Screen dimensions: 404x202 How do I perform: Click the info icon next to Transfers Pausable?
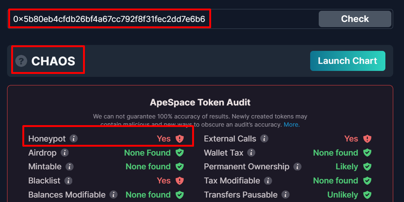tap(286, 195)
